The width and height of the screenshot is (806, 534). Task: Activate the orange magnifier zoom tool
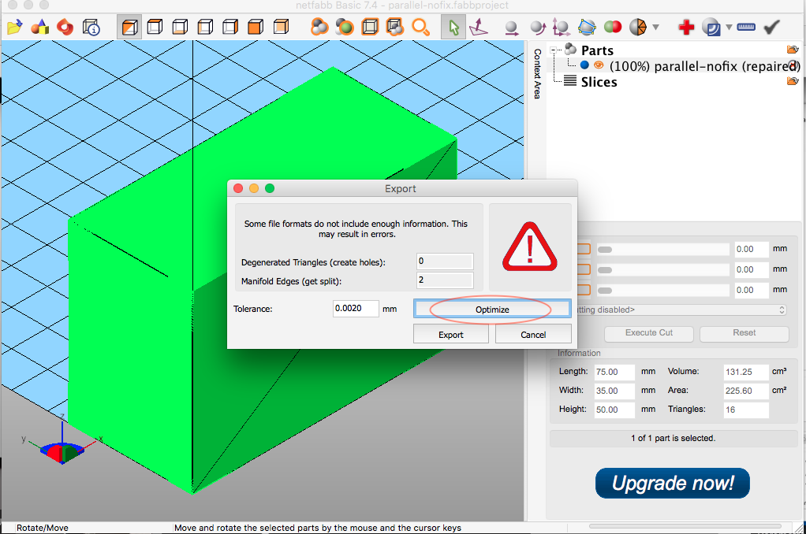(420, 27)
